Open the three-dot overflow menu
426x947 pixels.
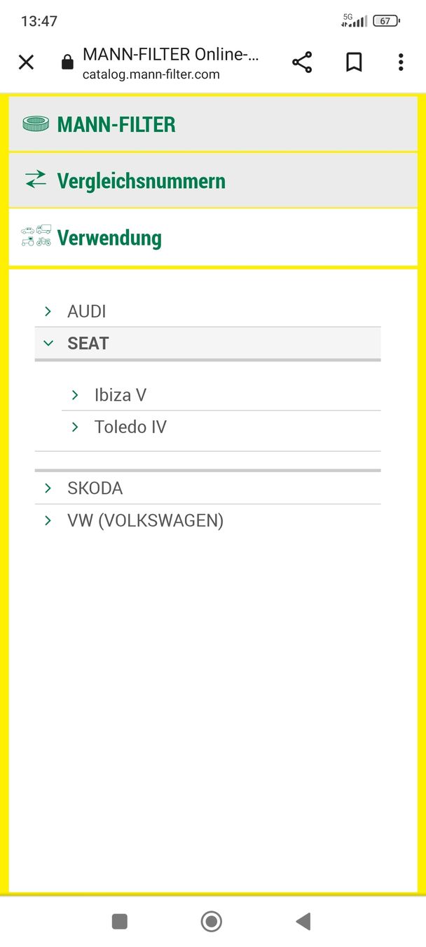click(x=401, y=62)
